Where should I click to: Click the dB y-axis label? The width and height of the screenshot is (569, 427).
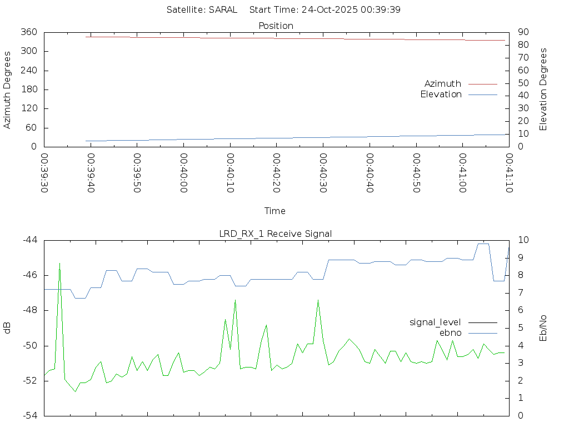point(7,328)
